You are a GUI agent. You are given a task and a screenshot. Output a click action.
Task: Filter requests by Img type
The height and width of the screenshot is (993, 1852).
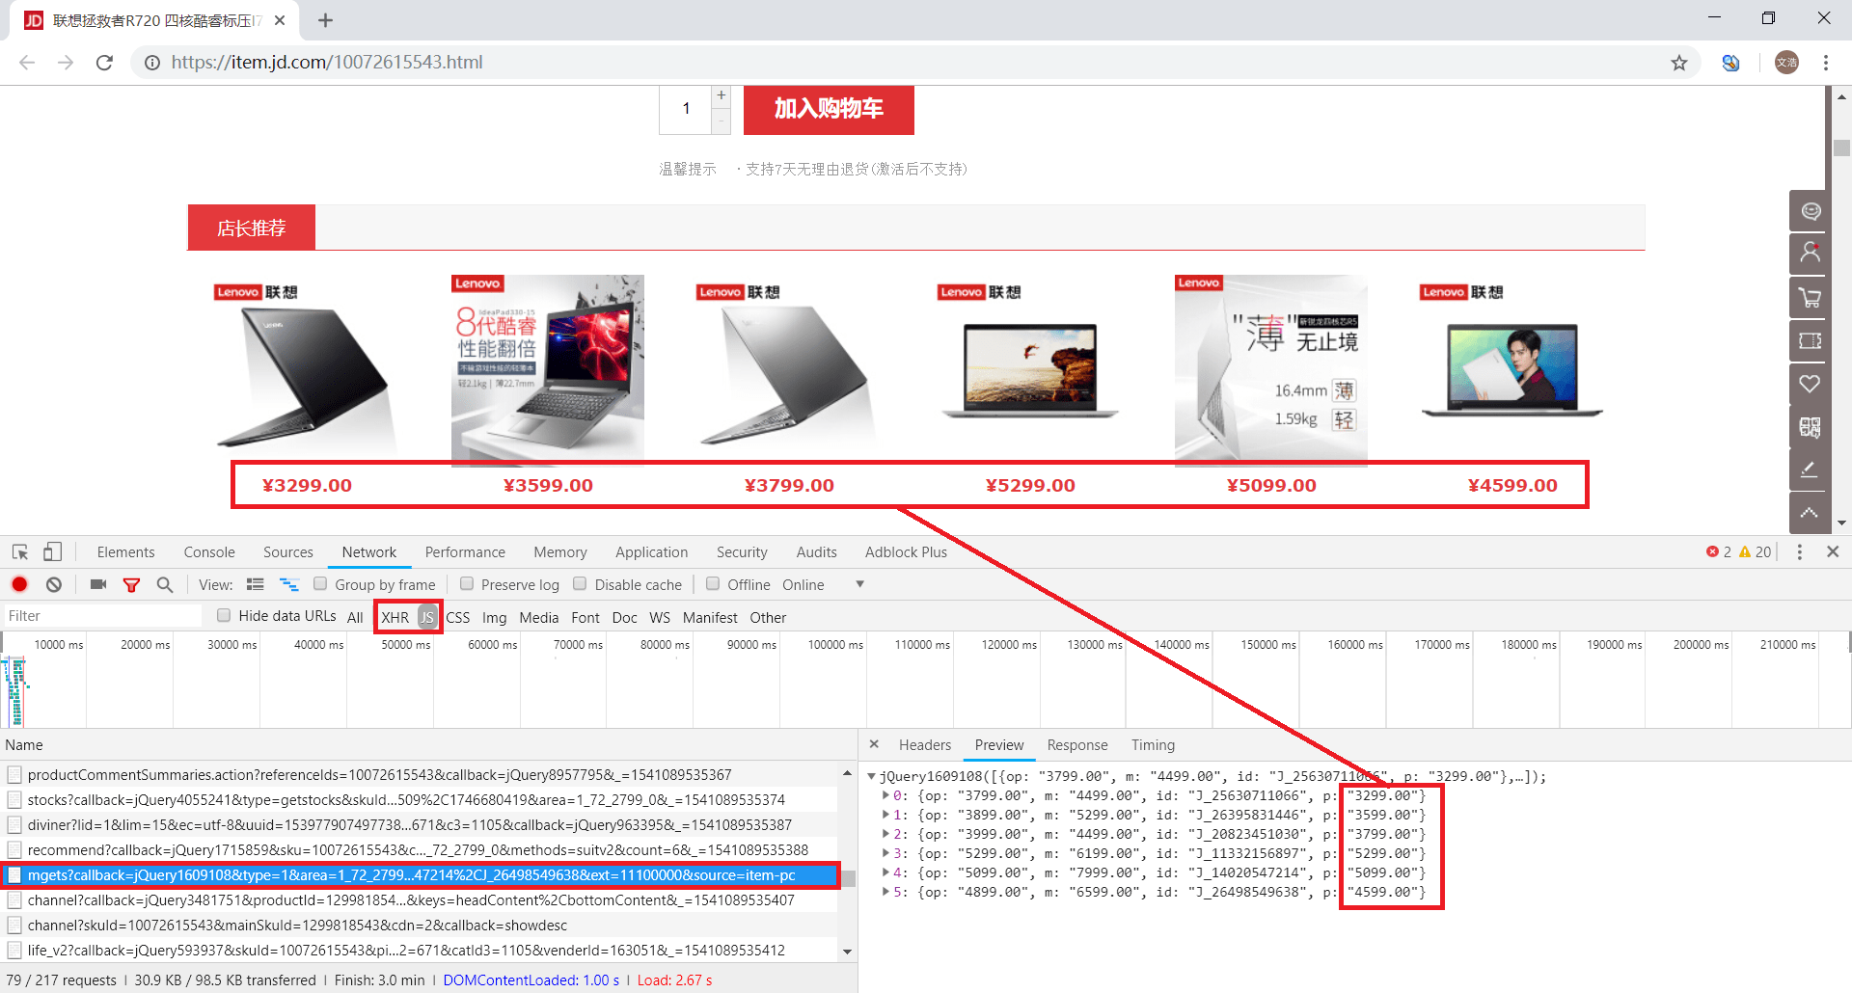[x=495, y=617]
